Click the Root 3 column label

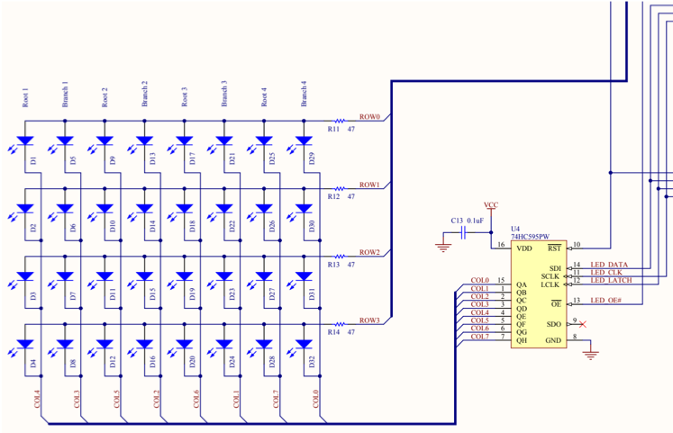pos(185,97)
